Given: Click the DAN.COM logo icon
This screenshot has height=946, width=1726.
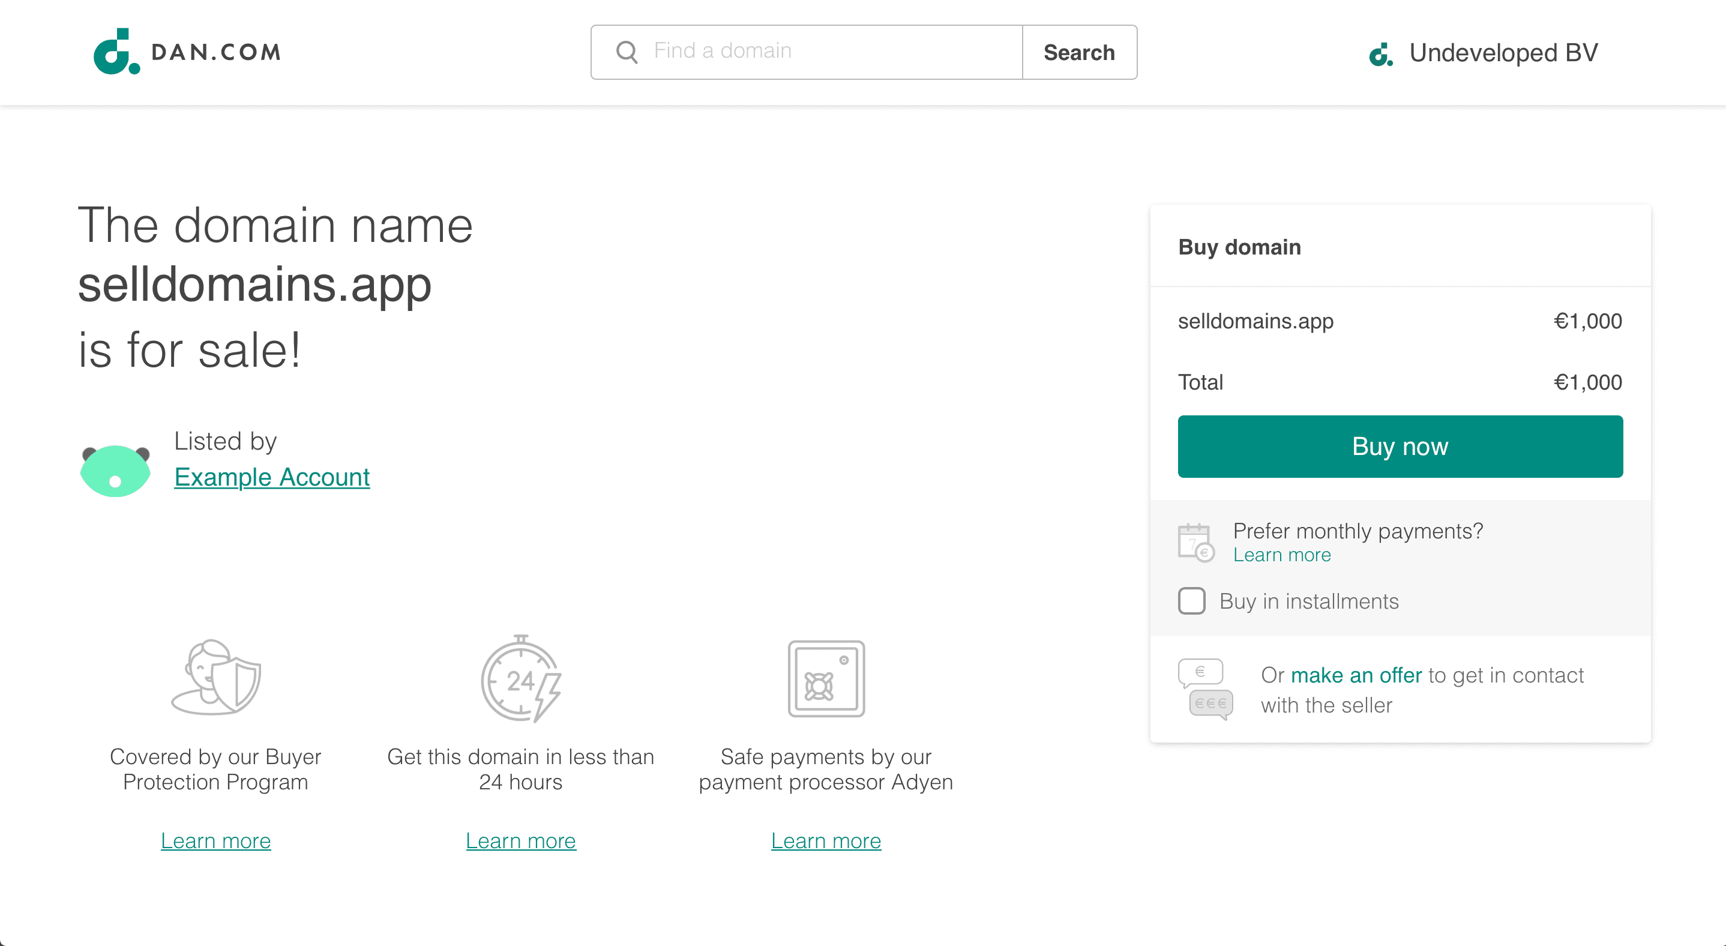Looking at the screenshot, I should click(x=116, y=52).
